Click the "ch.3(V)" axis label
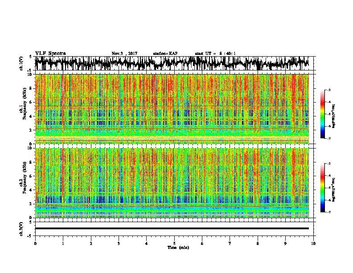 pos(21,229)
